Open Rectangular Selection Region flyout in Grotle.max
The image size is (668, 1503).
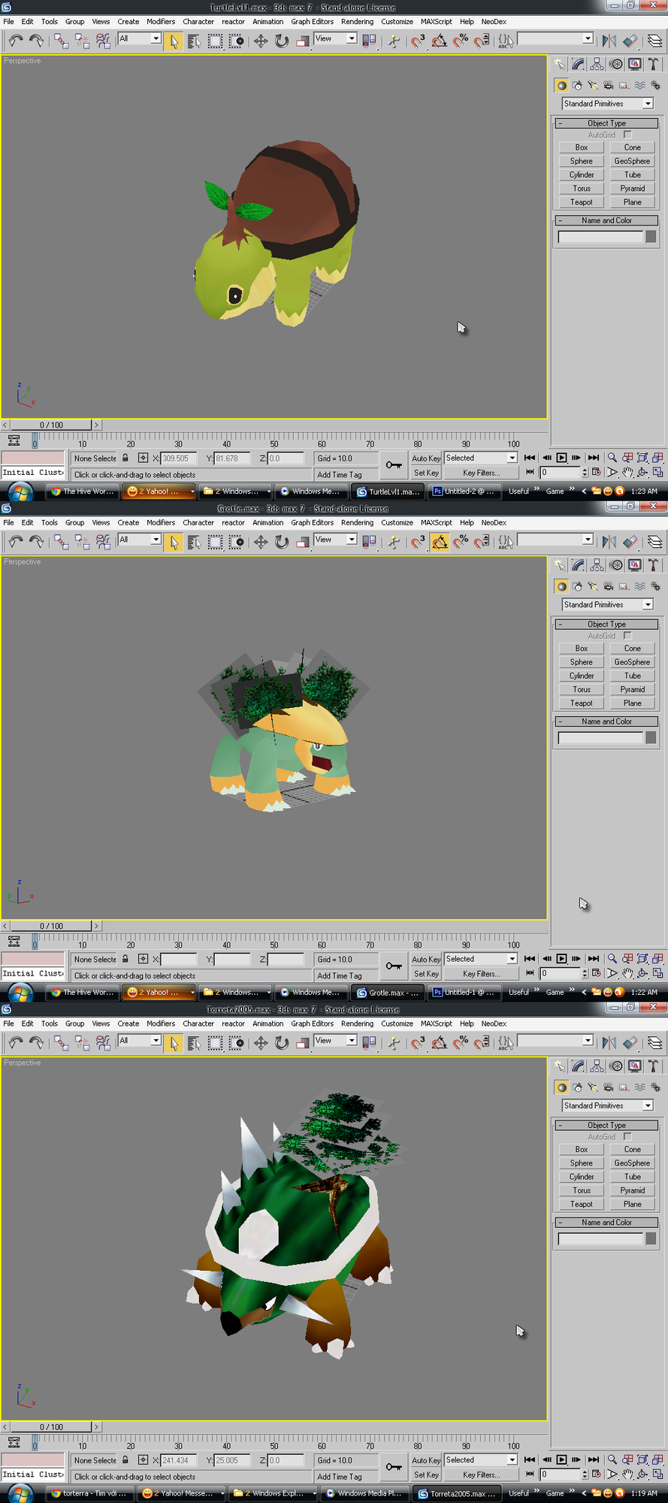click(215, 542)
